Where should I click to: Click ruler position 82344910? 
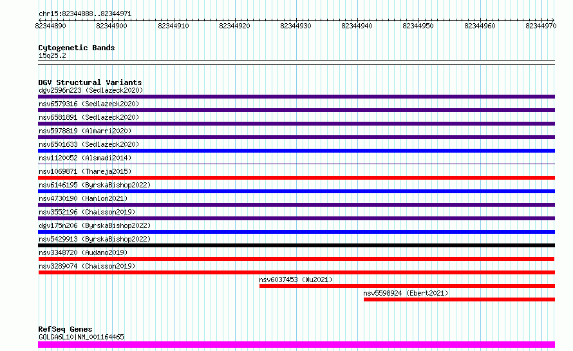point(173,26)
